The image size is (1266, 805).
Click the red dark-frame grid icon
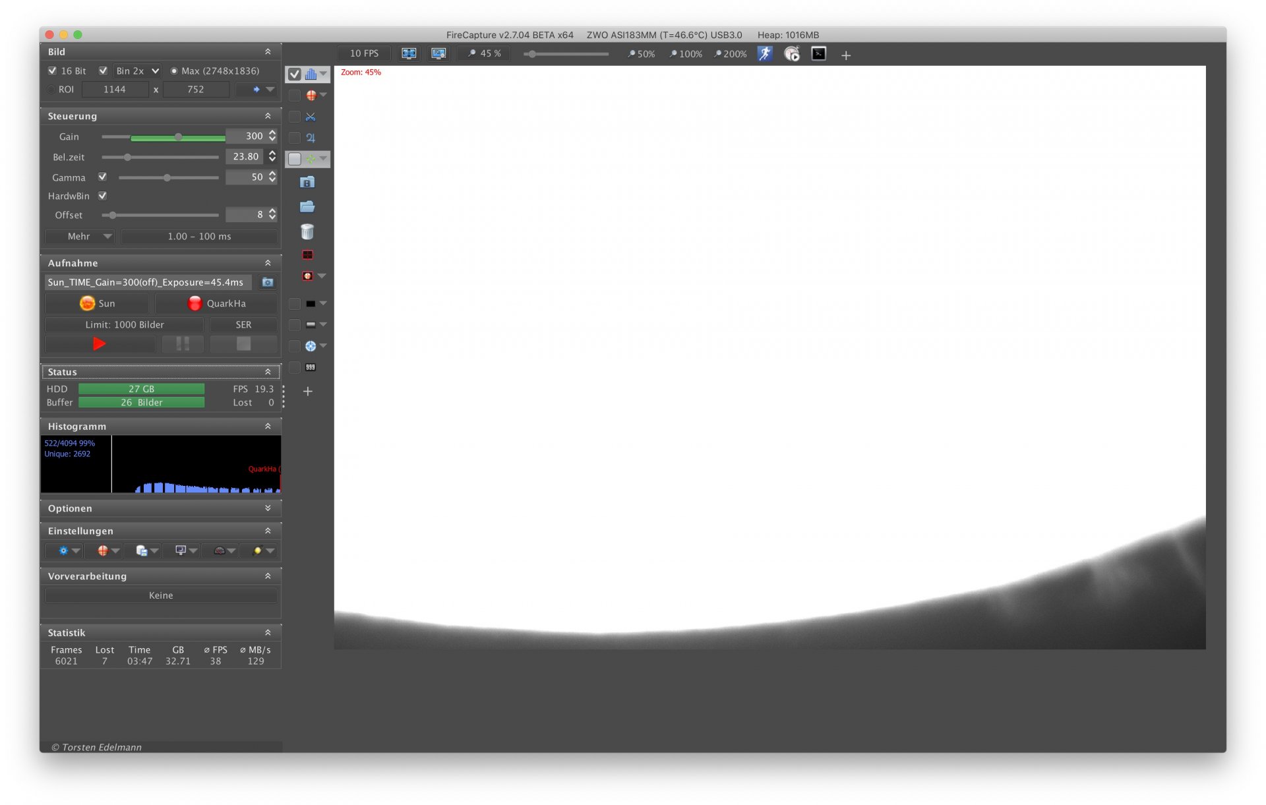point(307,254)
